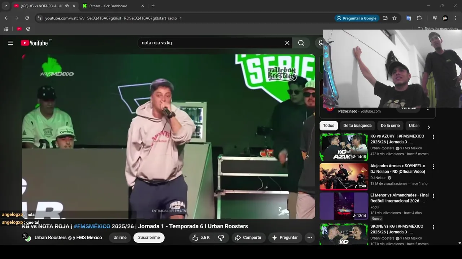The width and height of the screenshot is (462, 259).
Task: Open media controls music-note icon
Action: 435,18
